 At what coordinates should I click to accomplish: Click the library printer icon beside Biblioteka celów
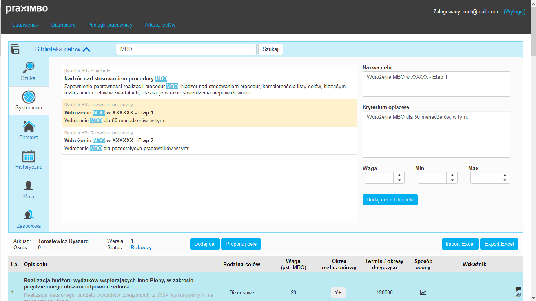tap(15, 49)
